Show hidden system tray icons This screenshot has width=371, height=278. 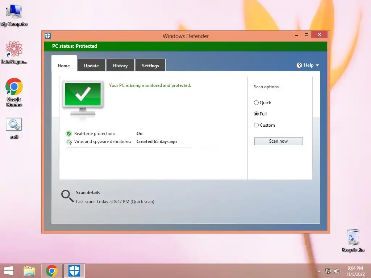[x=320, y=271]
